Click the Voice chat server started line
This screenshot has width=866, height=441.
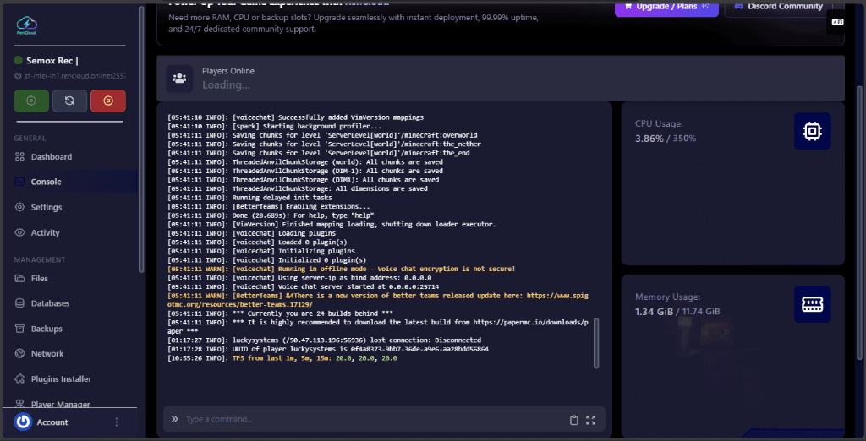304,287
